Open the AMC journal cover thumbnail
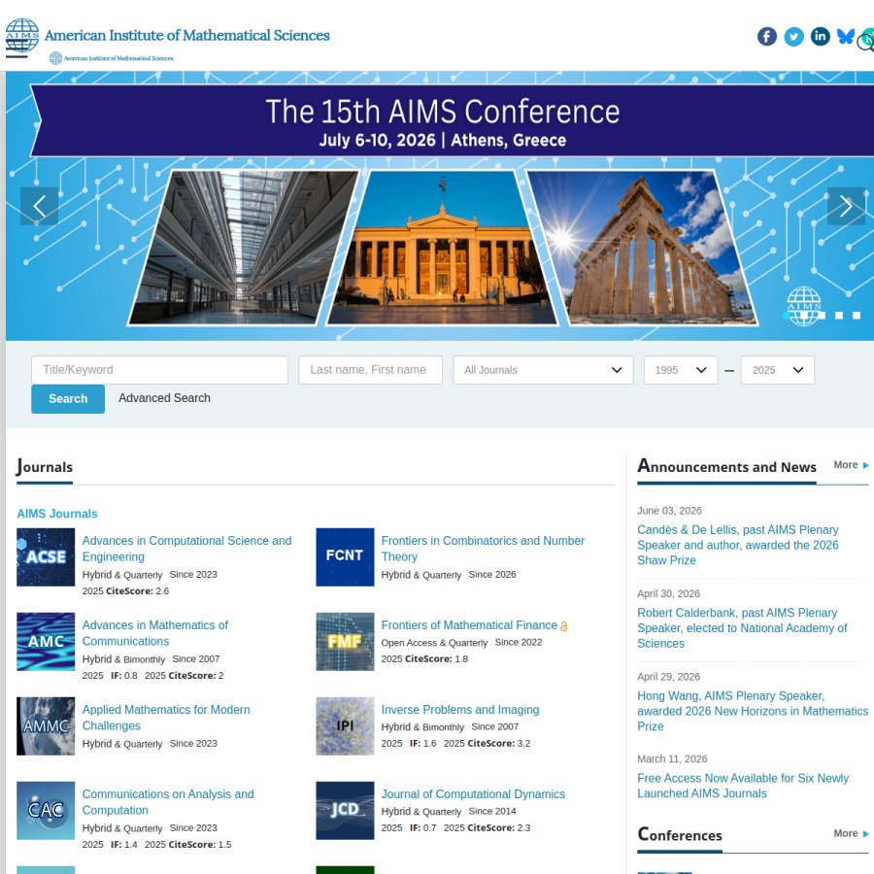Viewport: 874px width, 874px height. click(x=46, y=642)
